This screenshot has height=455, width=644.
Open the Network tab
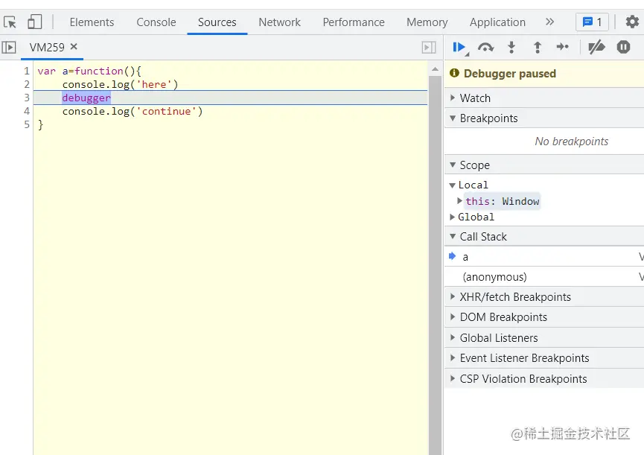(279, 22)
